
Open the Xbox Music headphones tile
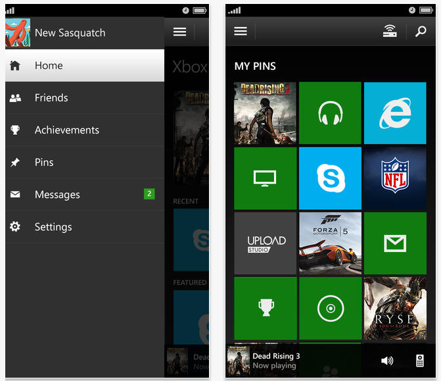point(330,113)
